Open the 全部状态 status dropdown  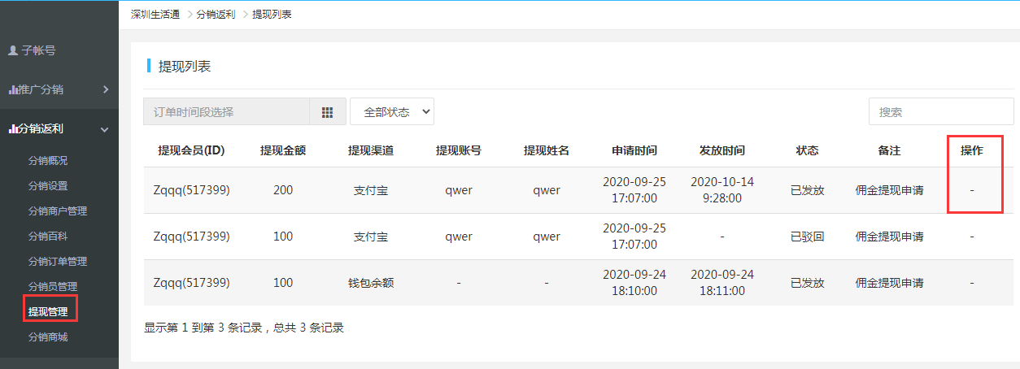click(392, 112)
